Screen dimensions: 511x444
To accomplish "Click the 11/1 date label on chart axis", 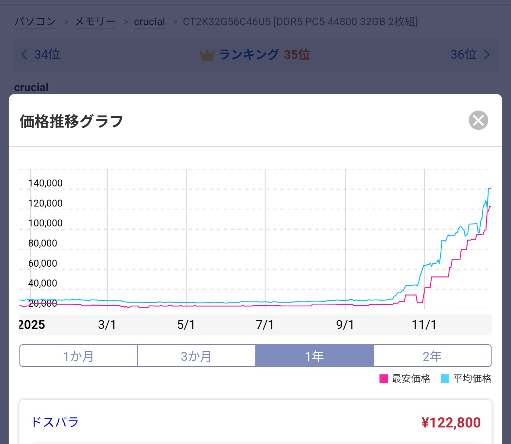I will pyautogui.click(x=424, y=325).
